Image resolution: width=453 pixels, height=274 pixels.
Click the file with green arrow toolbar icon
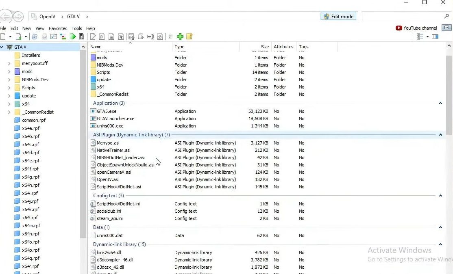[x=18, y=37]
